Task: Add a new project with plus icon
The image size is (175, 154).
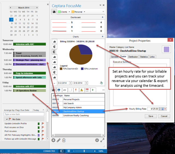Action: pyautogui.click(x=53, y=140)
